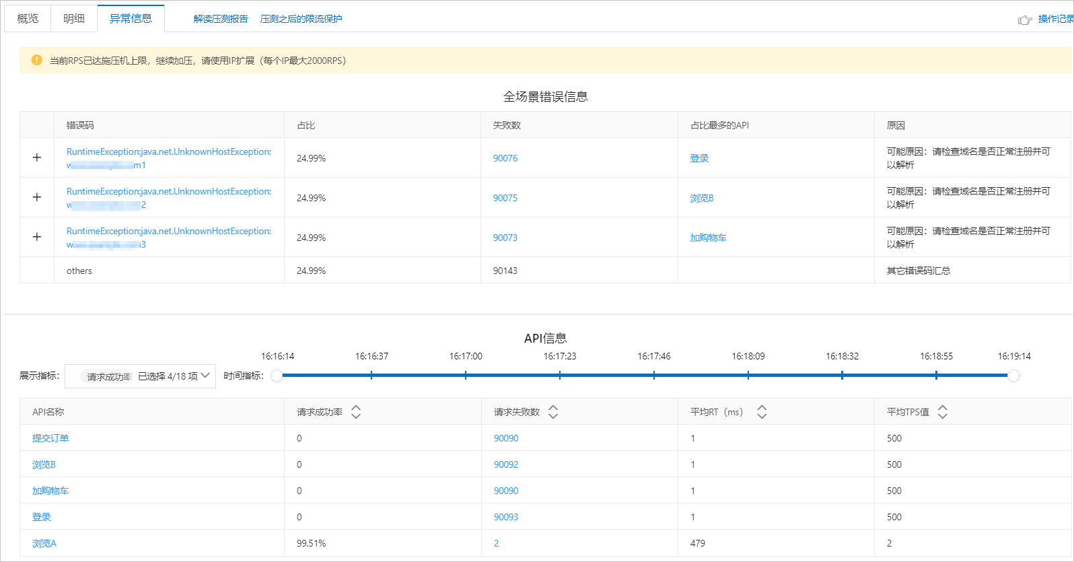1074x562 pixels.
Task: Click the right handle of the time slider
Action: click(x=1013, y=376)
